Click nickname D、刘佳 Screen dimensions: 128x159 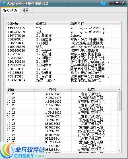click(42, 62)
